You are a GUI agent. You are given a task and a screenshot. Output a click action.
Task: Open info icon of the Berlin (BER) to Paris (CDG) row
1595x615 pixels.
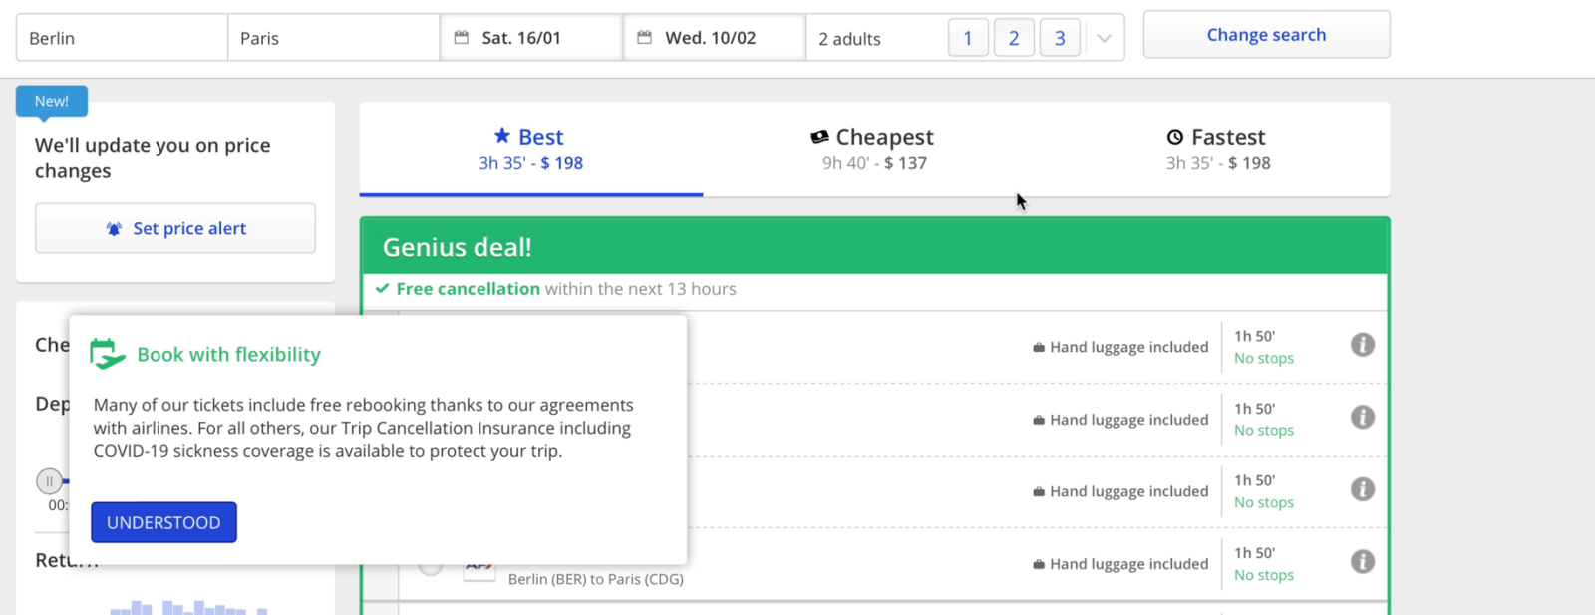point(1363,562)
